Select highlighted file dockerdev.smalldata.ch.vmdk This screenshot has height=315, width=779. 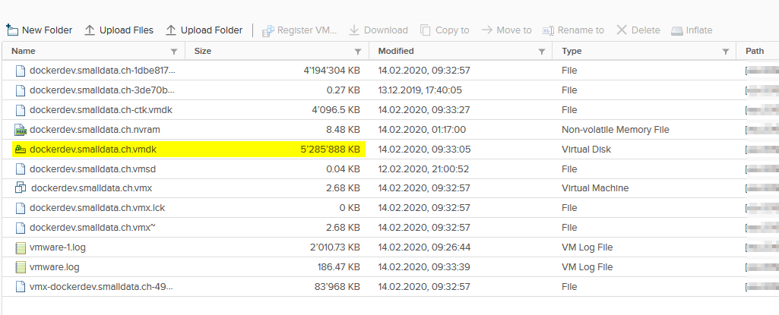click(x=93, y=149)
